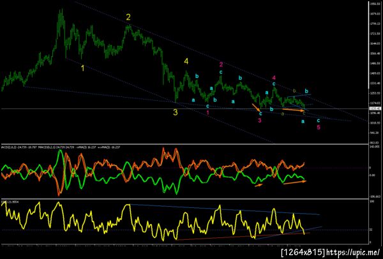Select the magenta wave label "5"
This screenshot has height=259, width=383.
pos(319,127)
